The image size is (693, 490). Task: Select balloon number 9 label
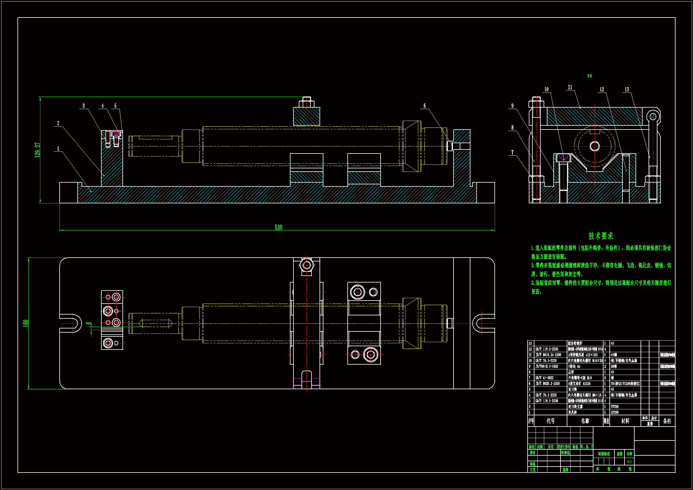(512, 106)
